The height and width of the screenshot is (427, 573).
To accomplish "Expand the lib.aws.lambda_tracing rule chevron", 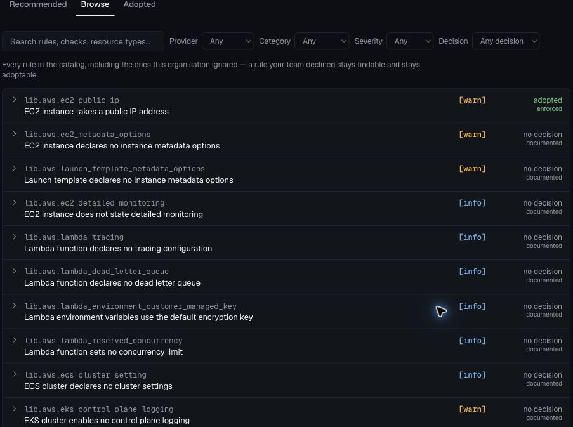I will click(15, 237).
